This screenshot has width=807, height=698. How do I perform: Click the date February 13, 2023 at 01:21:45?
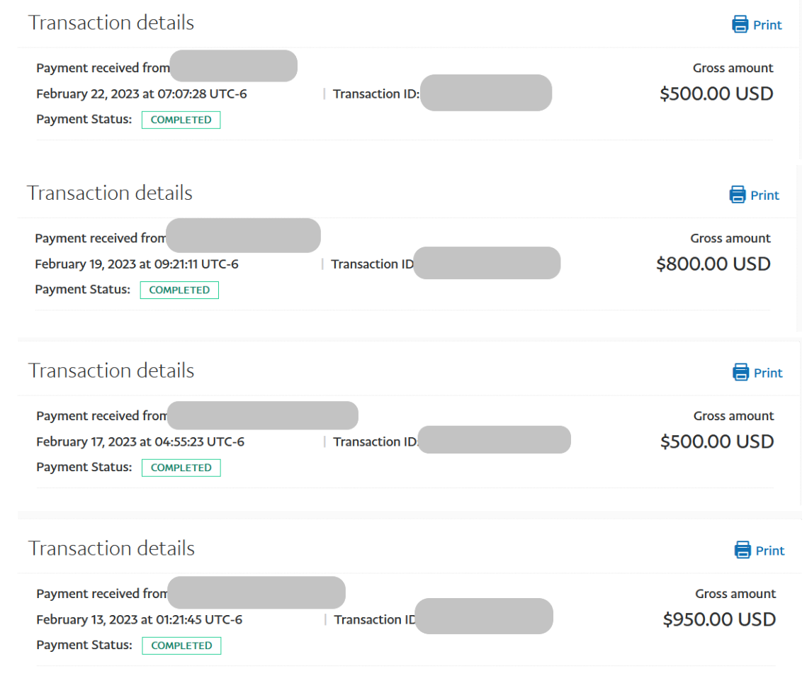pyautogui.click(x=139, y=619)
